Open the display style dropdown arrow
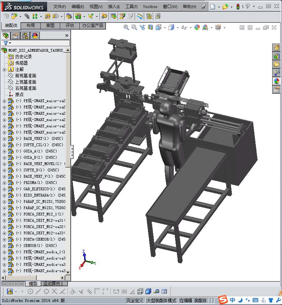 pos(177,28)
